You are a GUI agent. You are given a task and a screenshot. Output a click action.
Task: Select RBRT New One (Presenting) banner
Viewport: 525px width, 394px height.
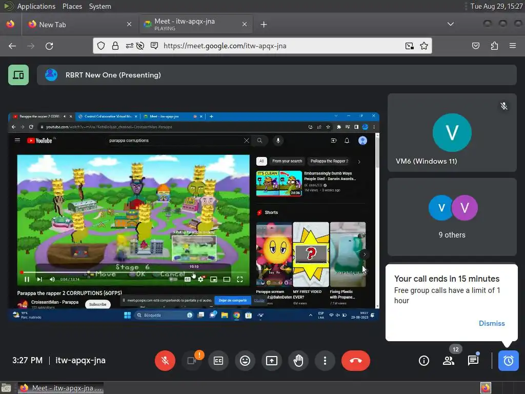click(276, 75)
